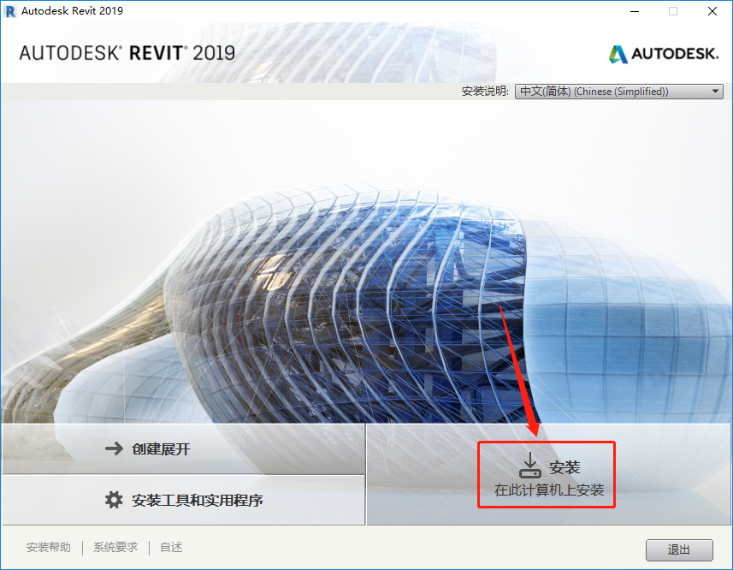Click the arrow icon beside 创建展开
The width and height of the screenshot is (733, 570).
coord(114,448)
